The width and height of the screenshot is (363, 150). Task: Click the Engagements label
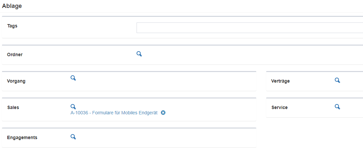(x=22, y=137)
